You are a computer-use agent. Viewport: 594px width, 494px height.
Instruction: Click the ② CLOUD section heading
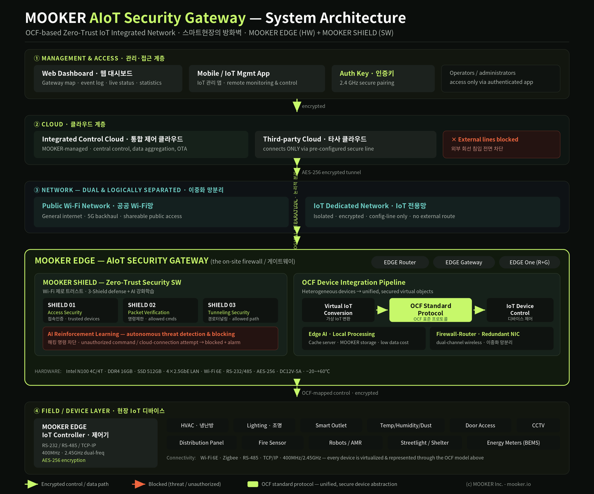pyautogui.click(x=70, y=124)
